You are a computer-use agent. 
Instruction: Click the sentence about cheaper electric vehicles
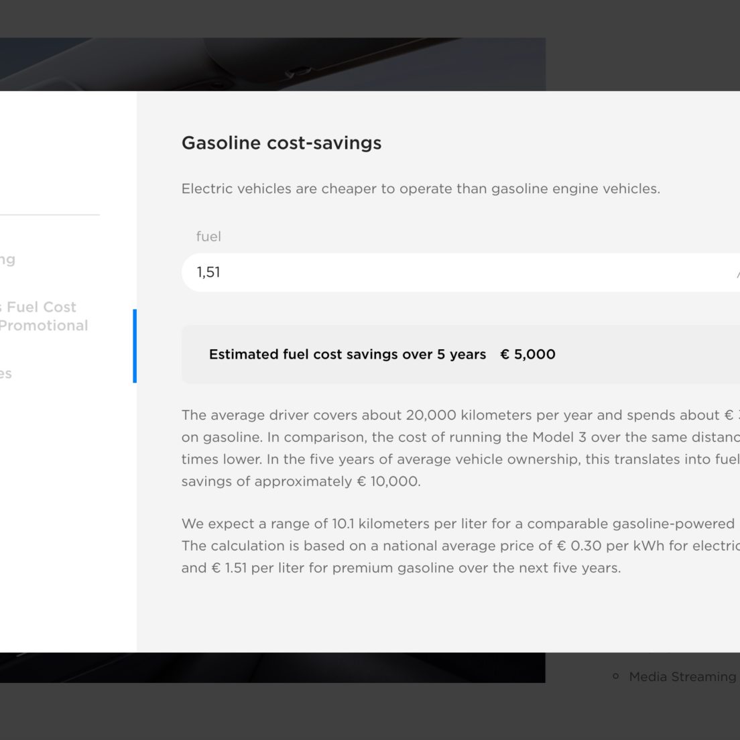click(x=420, y=189)
